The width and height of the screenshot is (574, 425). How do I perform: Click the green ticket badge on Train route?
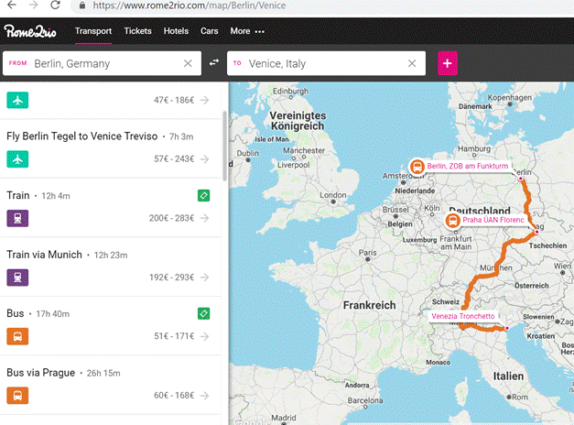(203, 195)
